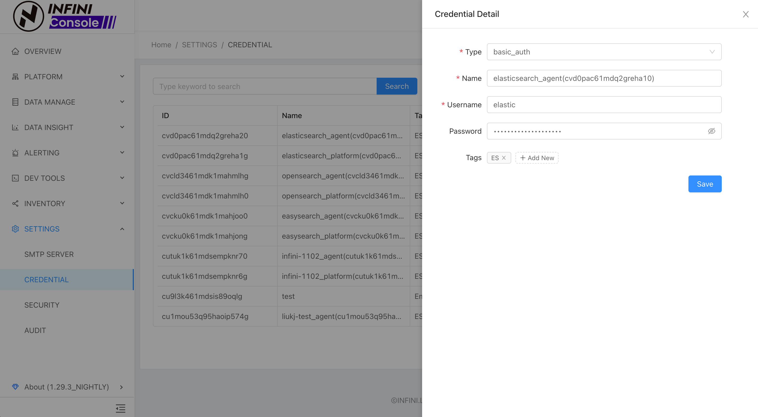Click the Dev Tools terminal icon
The width and height of the screenshot is (758, 417).
click(x=15, y=178)
